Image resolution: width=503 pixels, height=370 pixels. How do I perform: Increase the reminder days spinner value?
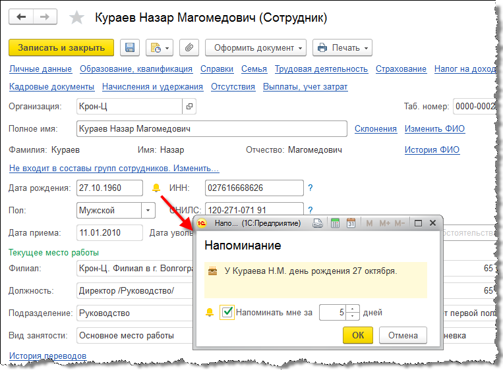[353, 309]
